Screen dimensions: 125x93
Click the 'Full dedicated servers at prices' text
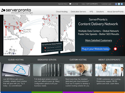click(x=46, y=79)
